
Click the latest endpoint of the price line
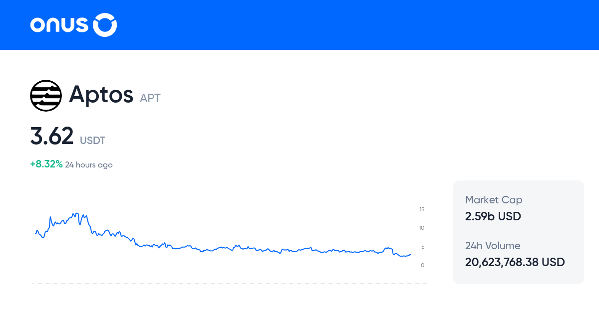point(410,254)
